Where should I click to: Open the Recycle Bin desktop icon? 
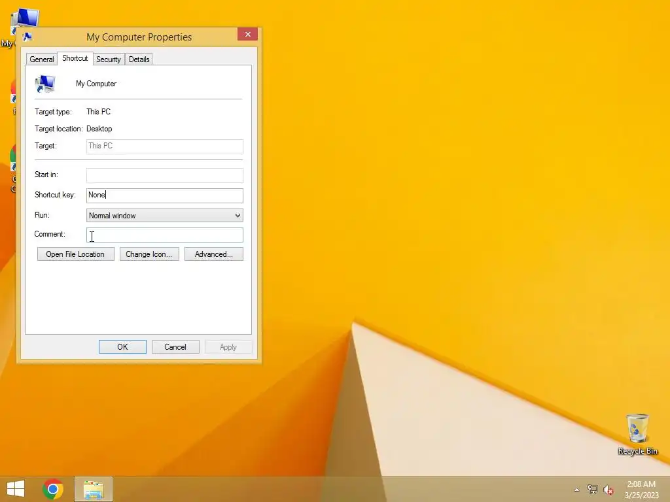pos(637,434)
